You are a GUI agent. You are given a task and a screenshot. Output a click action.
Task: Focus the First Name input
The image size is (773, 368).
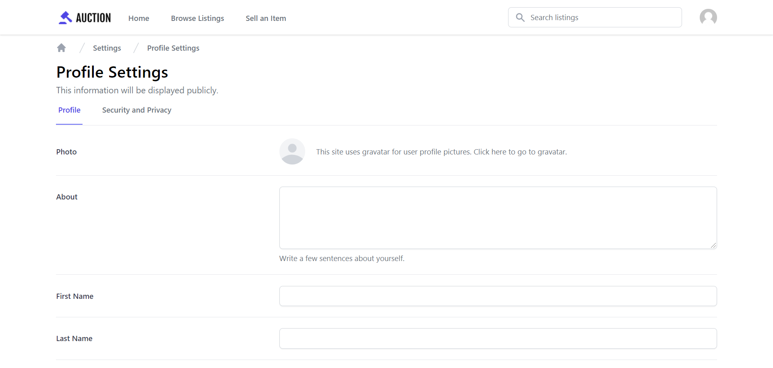(x=498, y=296)
